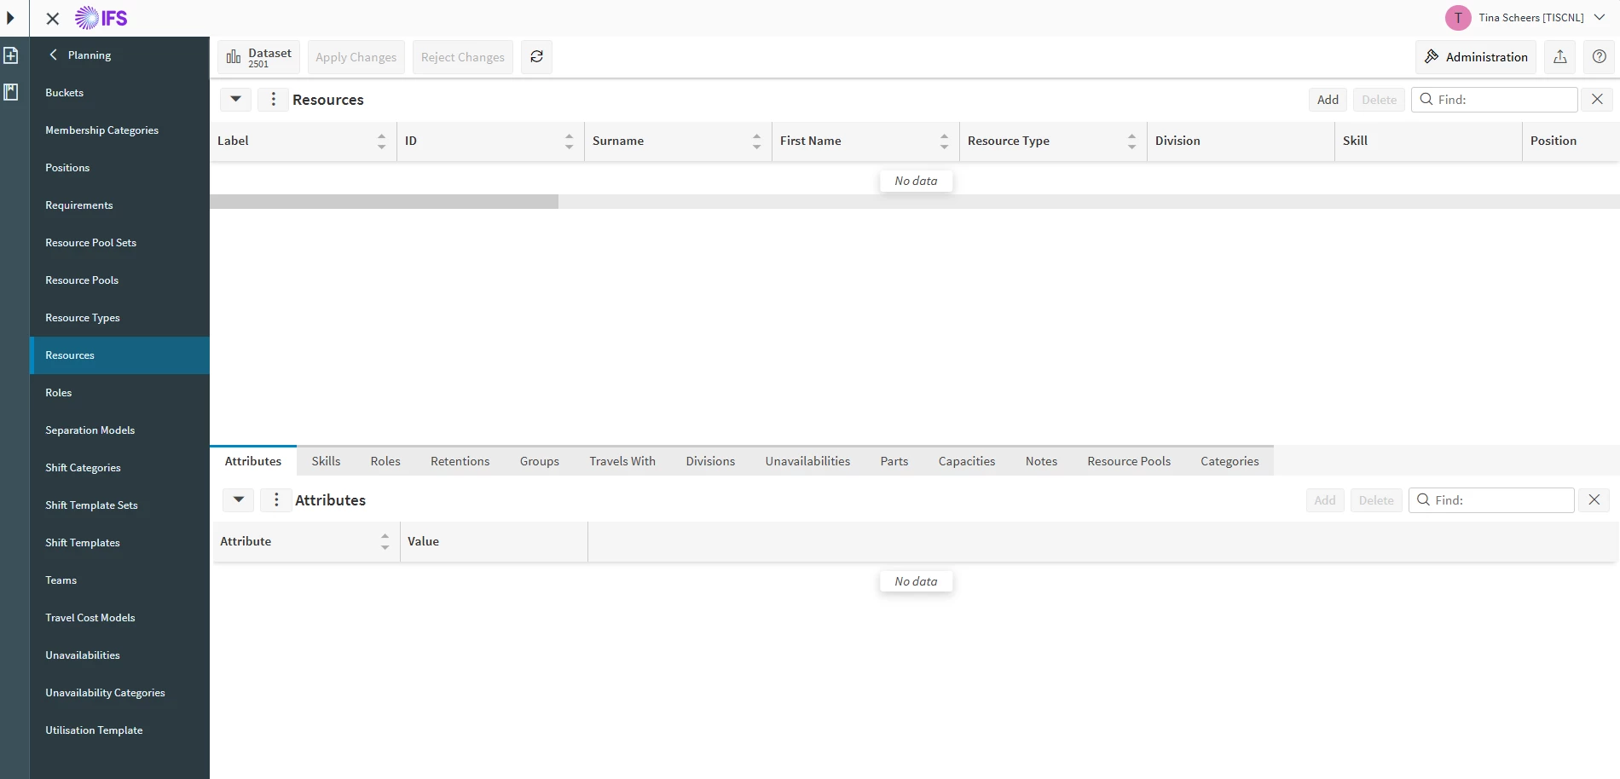Click the Apply Changes button
1620x779 pixels.
356,57
